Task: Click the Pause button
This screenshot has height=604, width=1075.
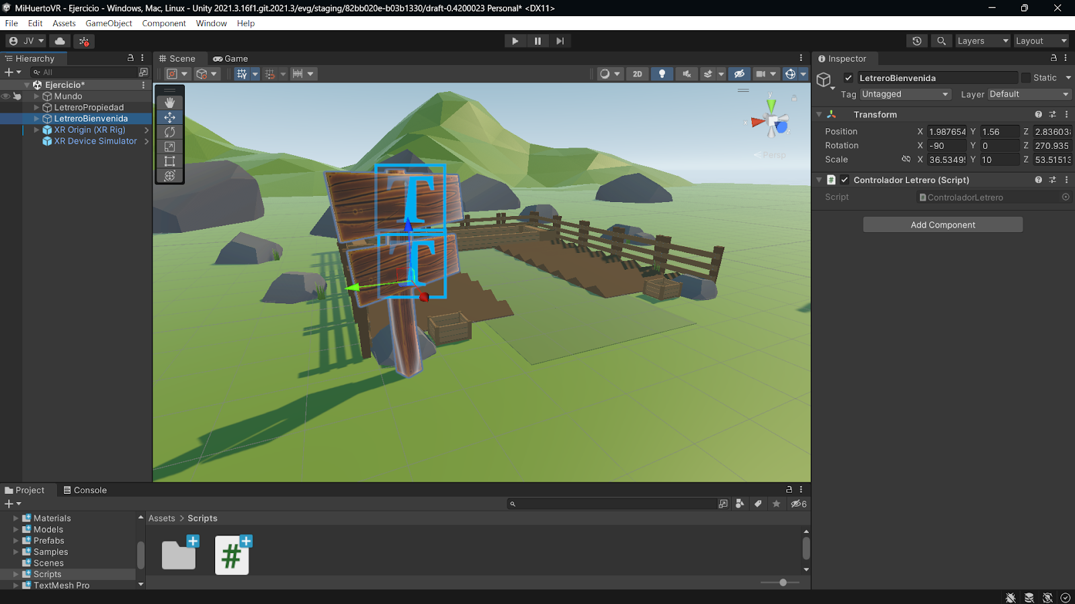Action: pyautogui.click(x=537, y=41)
